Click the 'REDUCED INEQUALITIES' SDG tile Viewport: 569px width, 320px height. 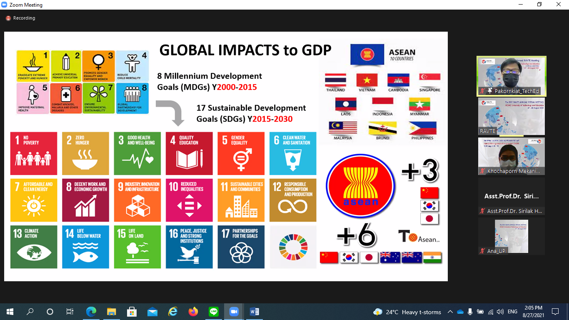point(189,200)
